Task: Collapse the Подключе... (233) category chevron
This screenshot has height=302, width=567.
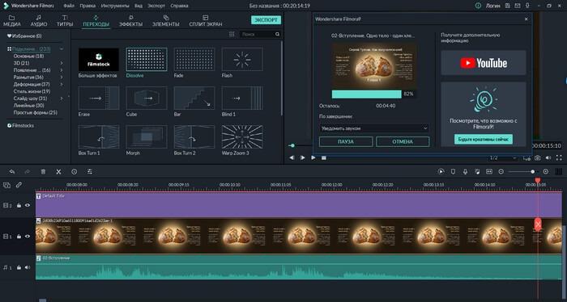Action: [x=62, y=49]
